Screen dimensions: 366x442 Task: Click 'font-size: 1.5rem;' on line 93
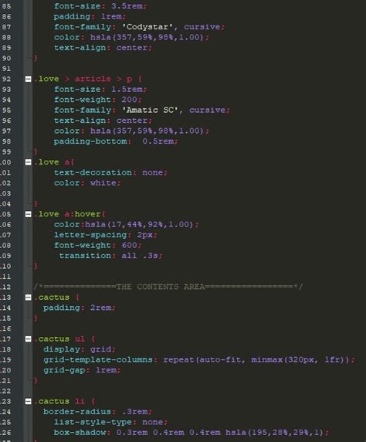coord(100,90)
